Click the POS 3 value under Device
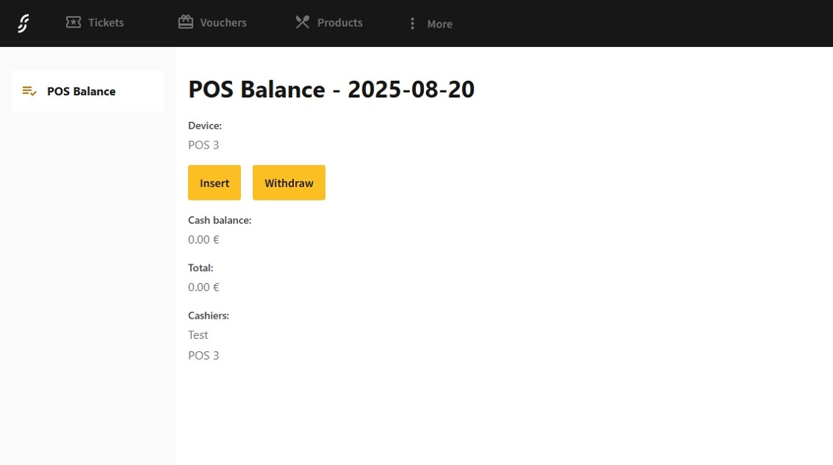Image resolution: width=833 pixels, height=465 pixels. click(204, 145)
